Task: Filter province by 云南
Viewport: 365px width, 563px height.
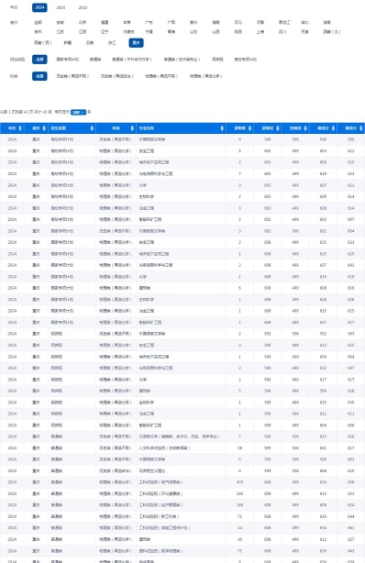Action: (90, 43)
